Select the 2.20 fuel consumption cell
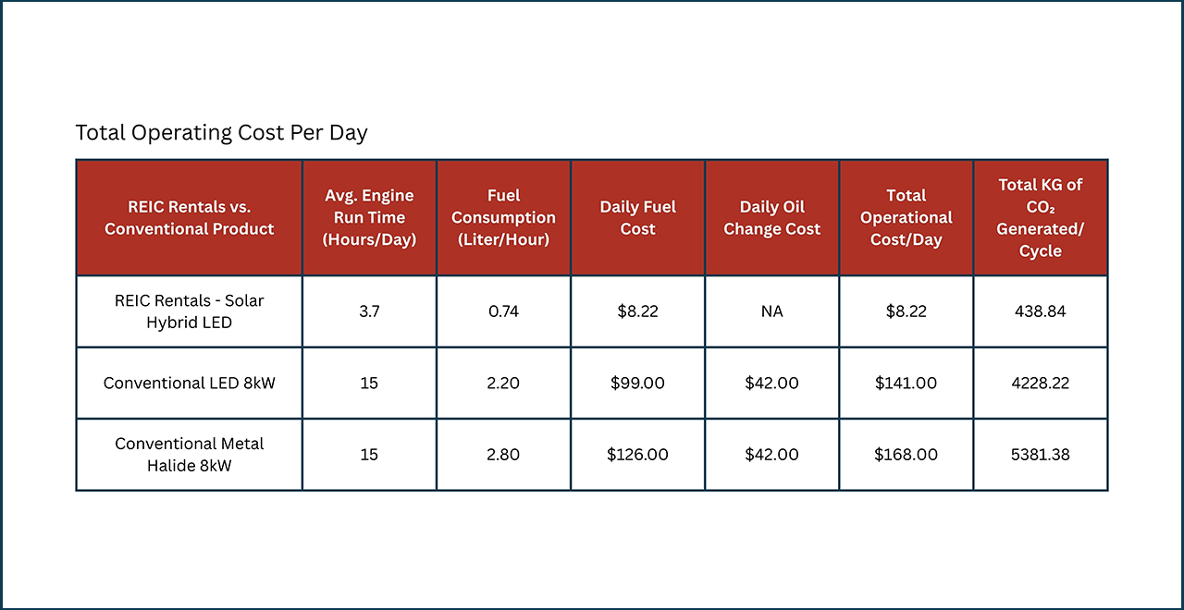This screenshot has height=610, width=1184. pyautogui.click(x=503, y=383)
